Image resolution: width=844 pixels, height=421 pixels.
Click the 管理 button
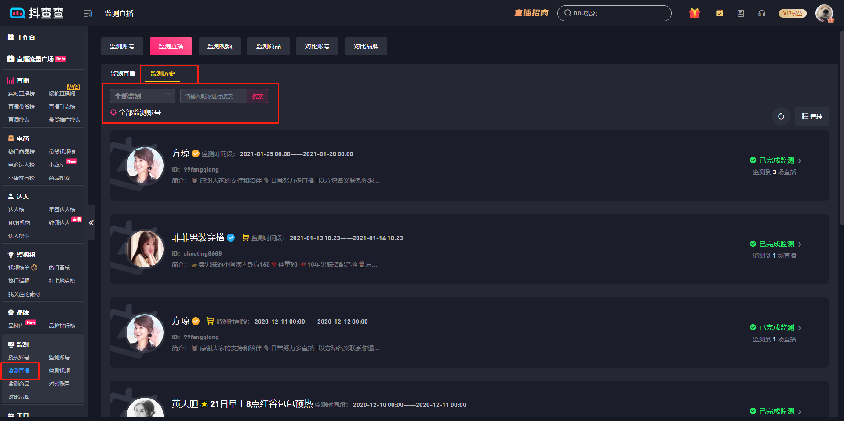pos(812,117)
